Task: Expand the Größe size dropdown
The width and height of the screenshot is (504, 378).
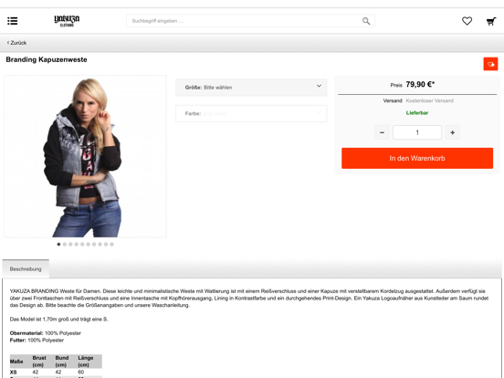Action: 251,88
